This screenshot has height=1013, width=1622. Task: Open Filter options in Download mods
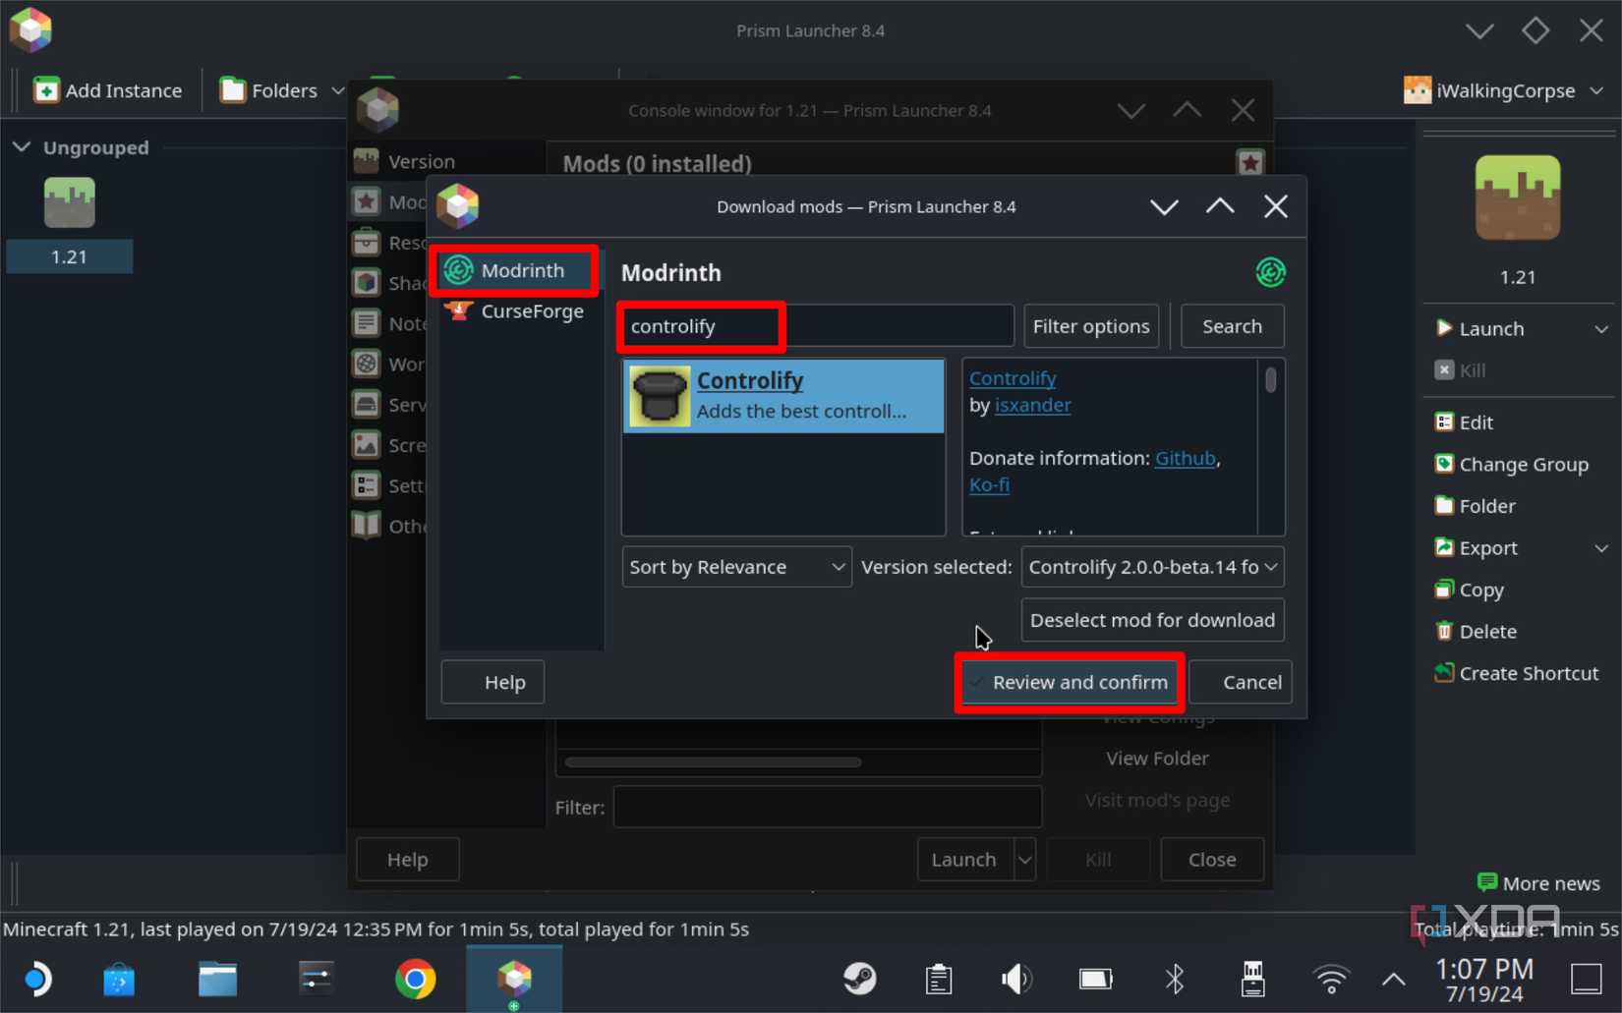pyautogui.click(x=1091, y=326)
